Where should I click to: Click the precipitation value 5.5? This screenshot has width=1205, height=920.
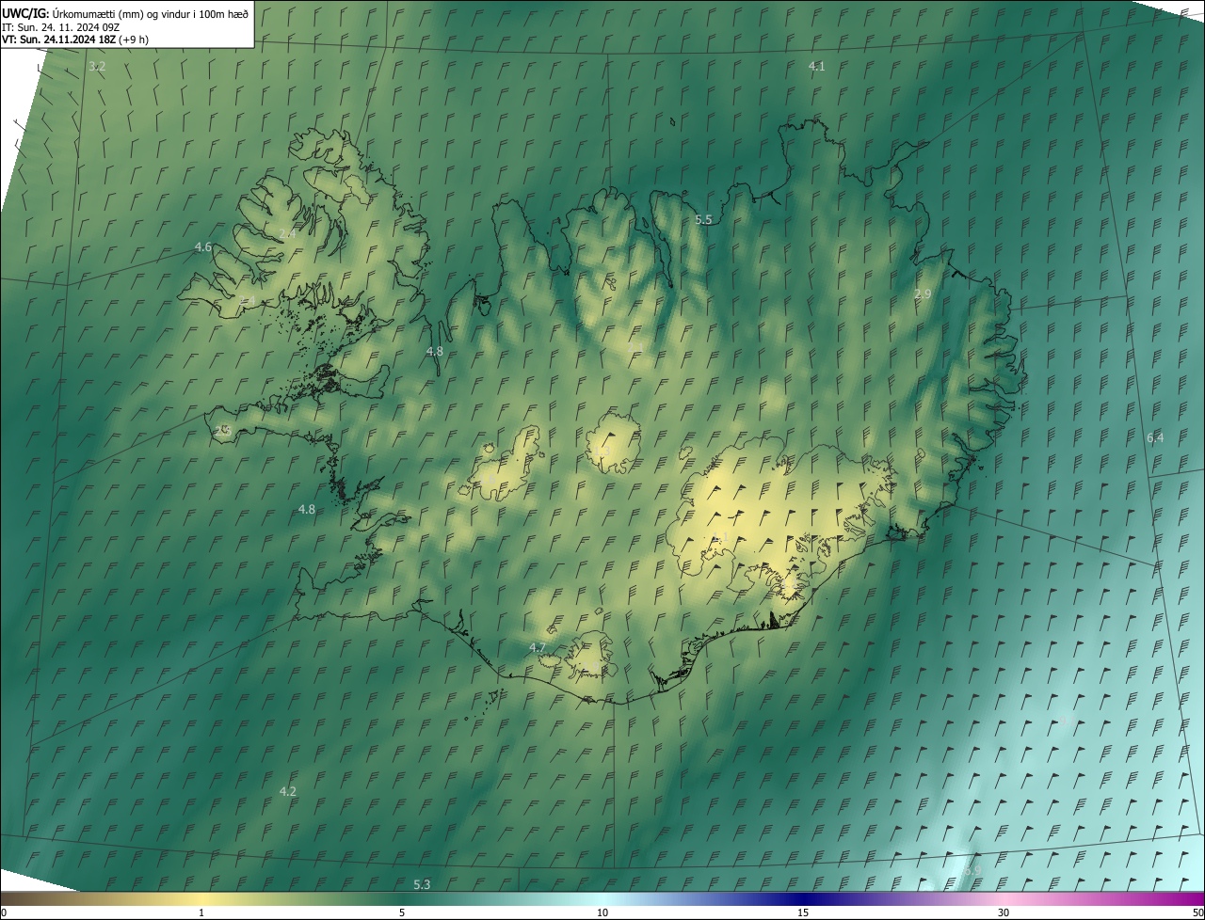tap(703, 219)
